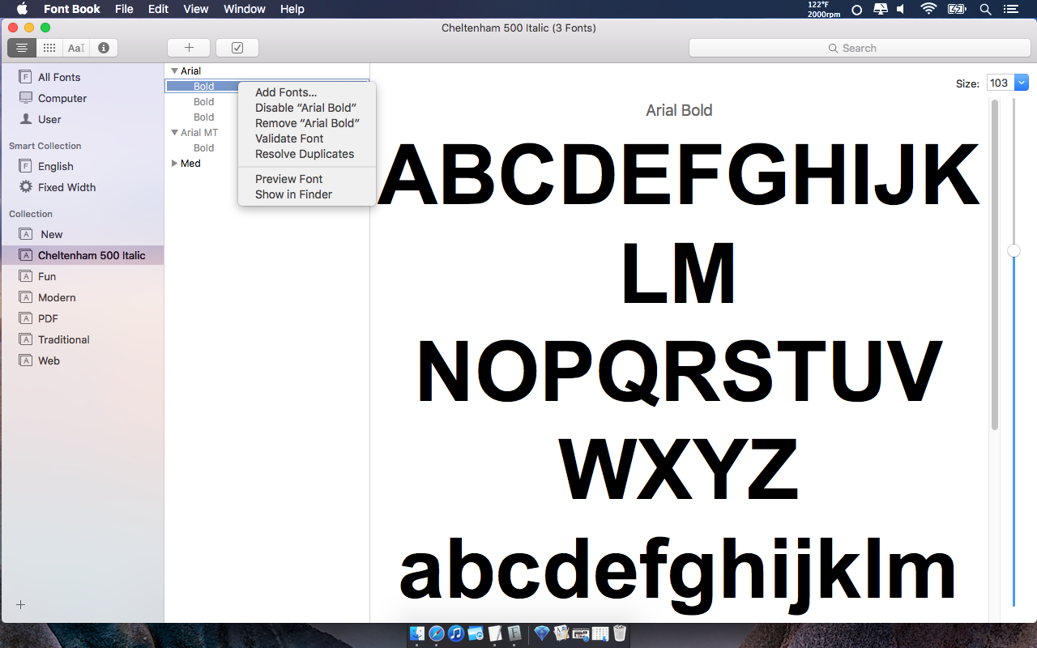The image size is (1037, 648).
Task: Open the Apple menu
Action: (x=22, y=9)
